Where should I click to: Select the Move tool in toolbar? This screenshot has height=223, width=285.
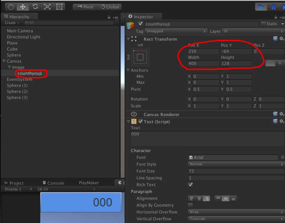[x=23, y=7]
